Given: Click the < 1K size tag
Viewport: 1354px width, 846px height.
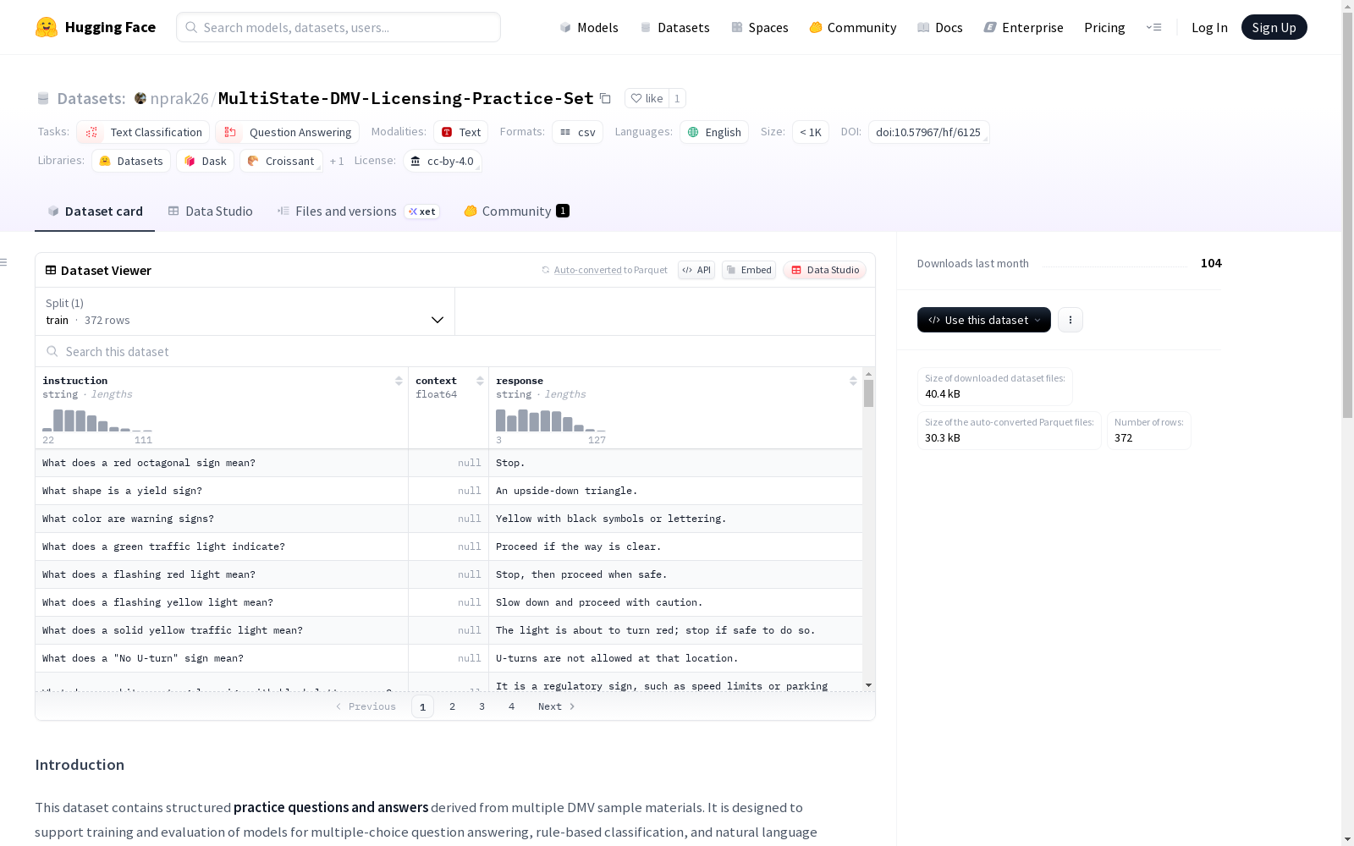Looking at the screenshot, I should click(811, 132).
